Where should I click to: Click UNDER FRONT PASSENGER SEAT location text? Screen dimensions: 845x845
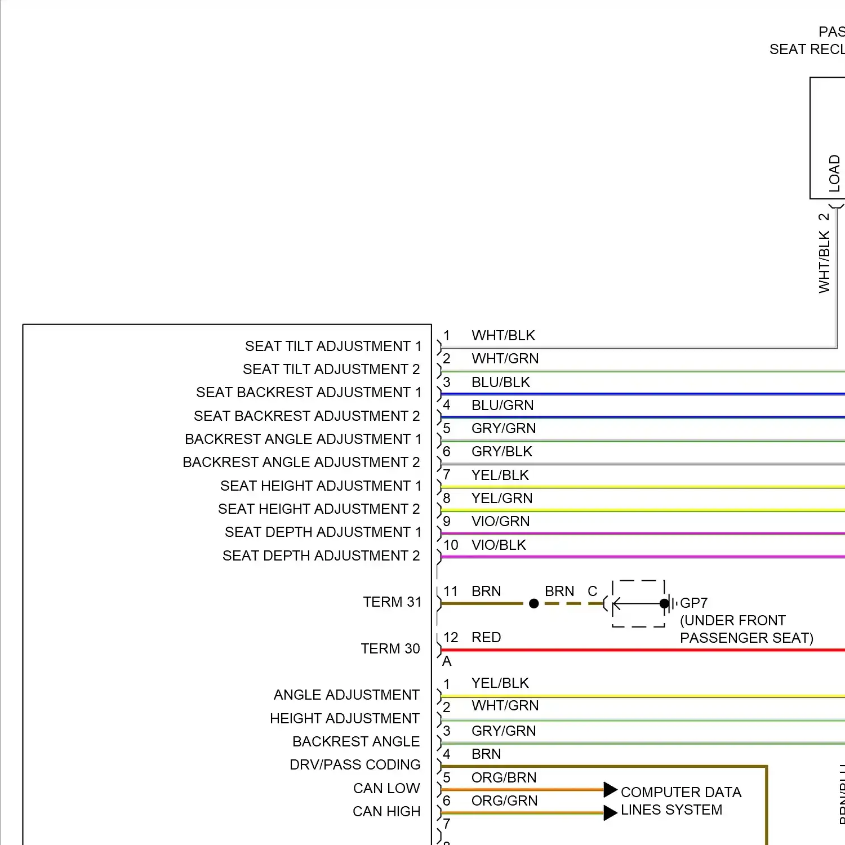tap(746, 629)
